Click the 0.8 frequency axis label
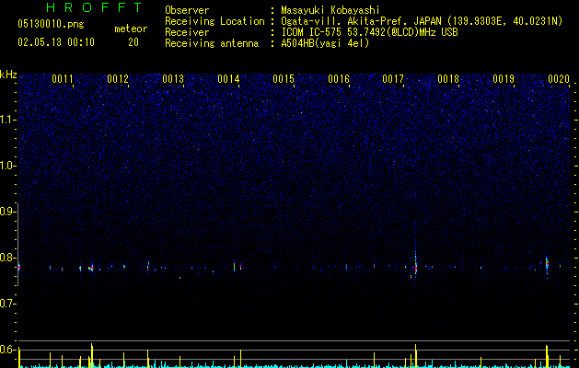The image size is (579, 368). [7, 258]
